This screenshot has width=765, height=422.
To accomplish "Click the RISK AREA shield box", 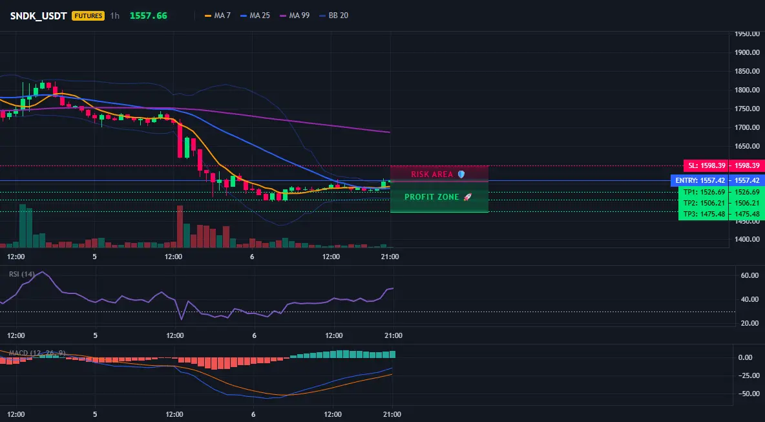I will pyautogui.click(x=439, y=174).
